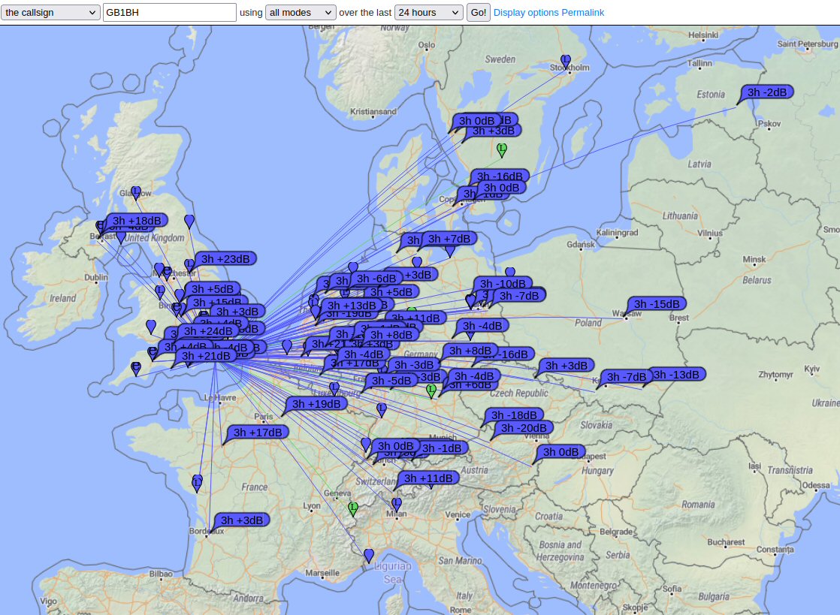
Task: Open the "3h -15dB" bubble near Warsaw
Action: (x=657, y=304)
